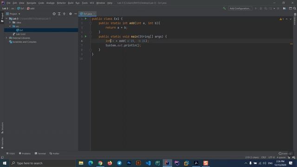Toggle the Favorites side tool window tab
Viewport: 297px width, 167px height.
point(2,143)
